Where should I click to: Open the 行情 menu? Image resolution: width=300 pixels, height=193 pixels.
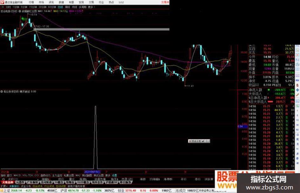click(31, 2)
